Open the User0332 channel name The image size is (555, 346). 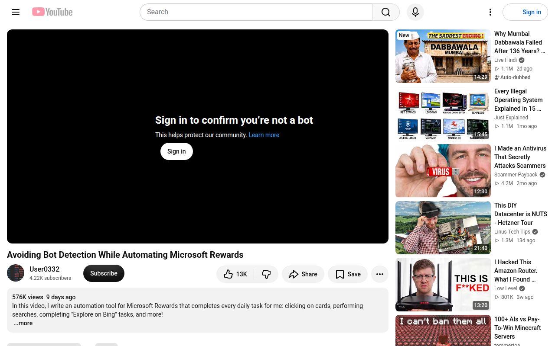point(45,269)
